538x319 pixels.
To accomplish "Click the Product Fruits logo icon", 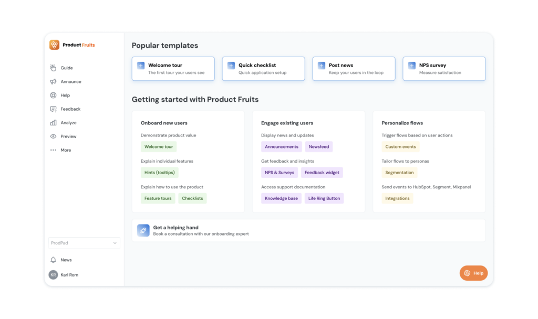I will pyautogui.click(x=55, y=45).
